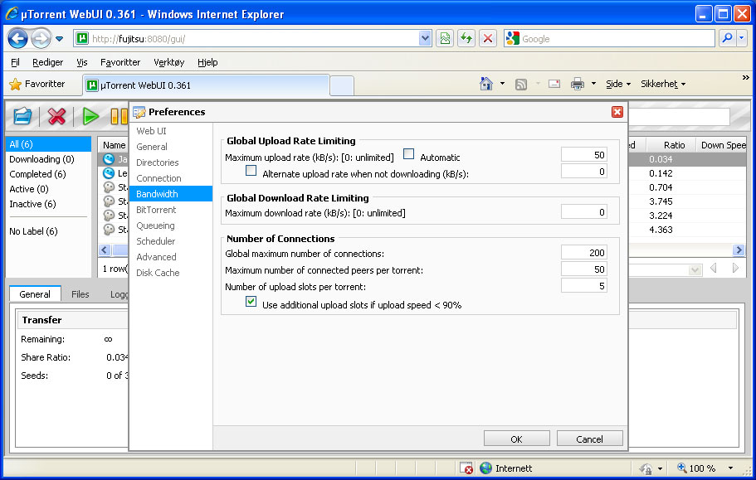756x480 pixels.
Task: Open the Side menu dropdown
Action: pos(618,84)
